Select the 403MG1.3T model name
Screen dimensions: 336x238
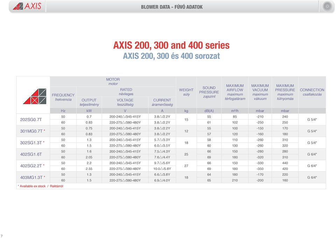(x=31, y=177)
